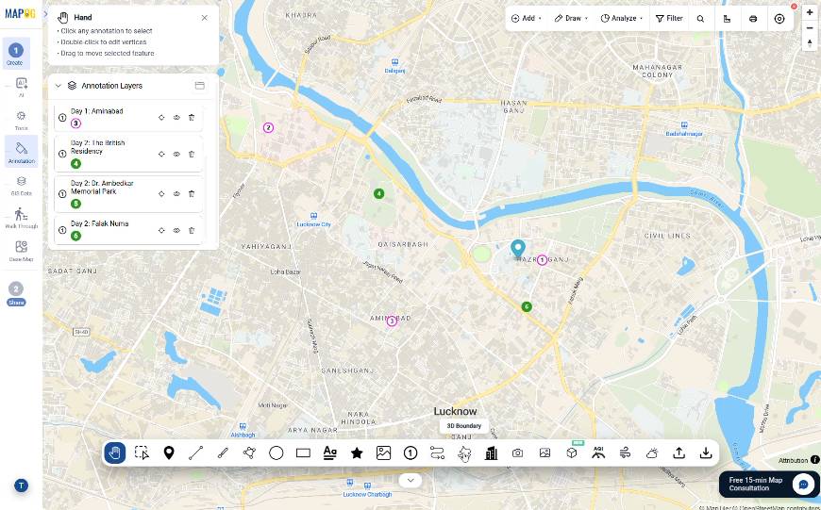The height and width of the screenshot is (510, 821).
Task: Click the teal location pin on map
Action: (518, 249)
